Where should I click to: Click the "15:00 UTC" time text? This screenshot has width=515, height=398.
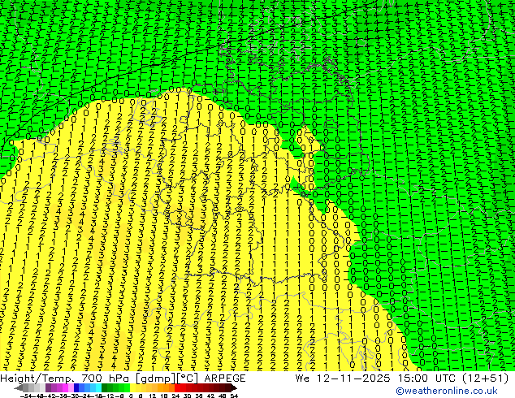429,379
